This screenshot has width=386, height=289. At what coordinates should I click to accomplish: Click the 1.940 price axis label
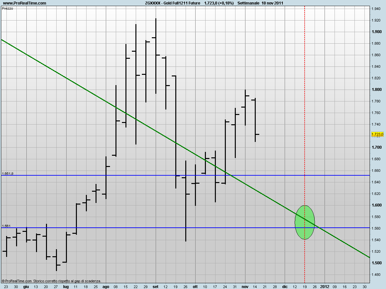click(x=376, y=9)
